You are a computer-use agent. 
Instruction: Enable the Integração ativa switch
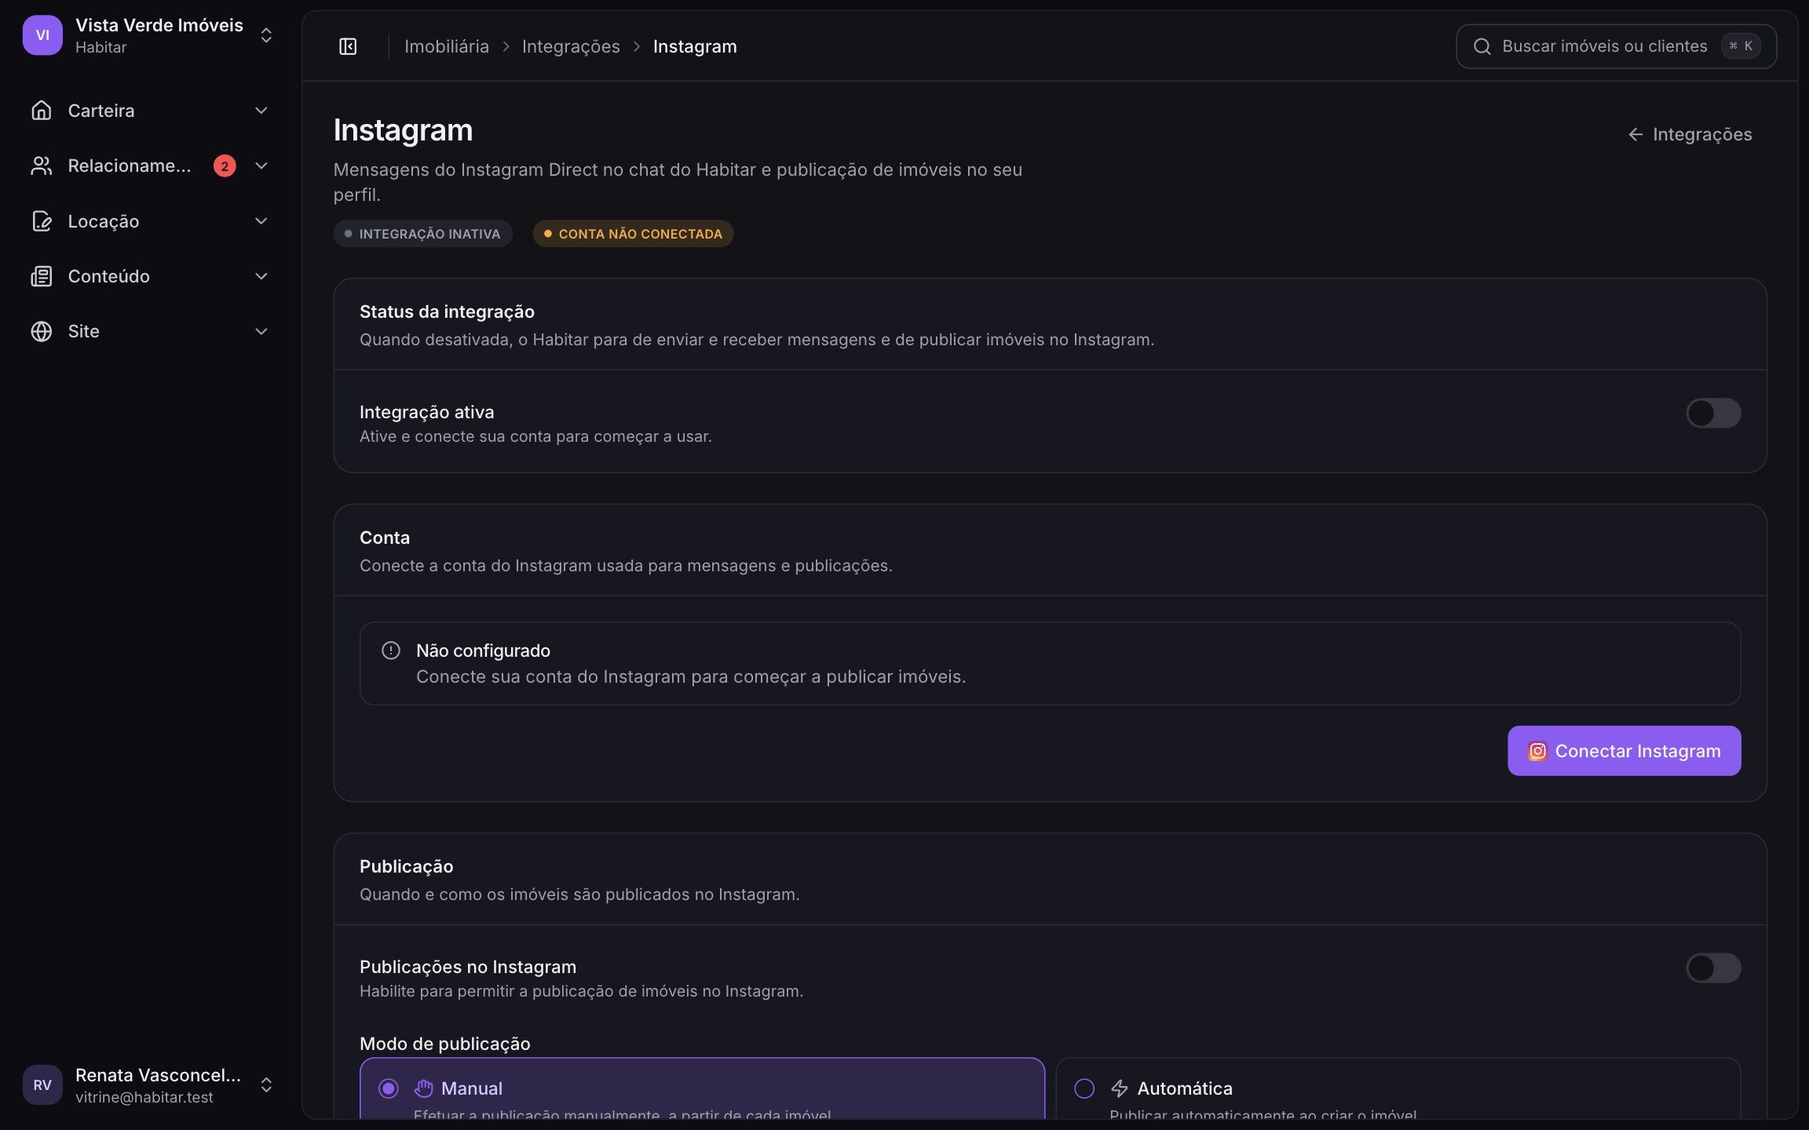click(1713, 413)
